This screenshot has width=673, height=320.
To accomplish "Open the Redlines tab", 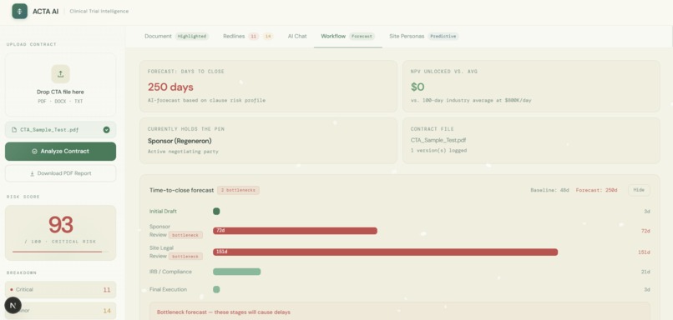I will [248, 37].
